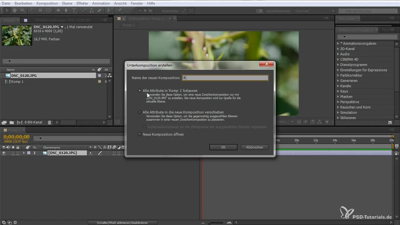The image size is (400, 225).
Task: Create a new composition from Project panel footer
Action: [x=19, y=122]
